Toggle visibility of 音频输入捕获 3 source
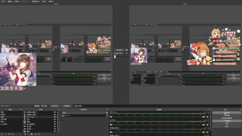Viewport: 242px width, 136px height. (x=55, y=115)
